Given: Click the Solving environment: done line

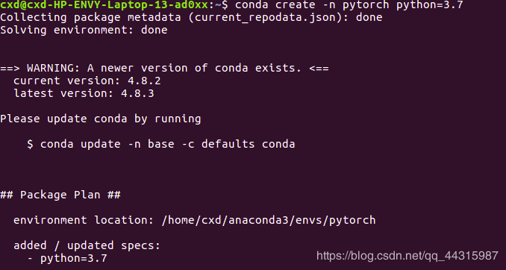Looking at the screenshot, I should click(x=84, y=30).
